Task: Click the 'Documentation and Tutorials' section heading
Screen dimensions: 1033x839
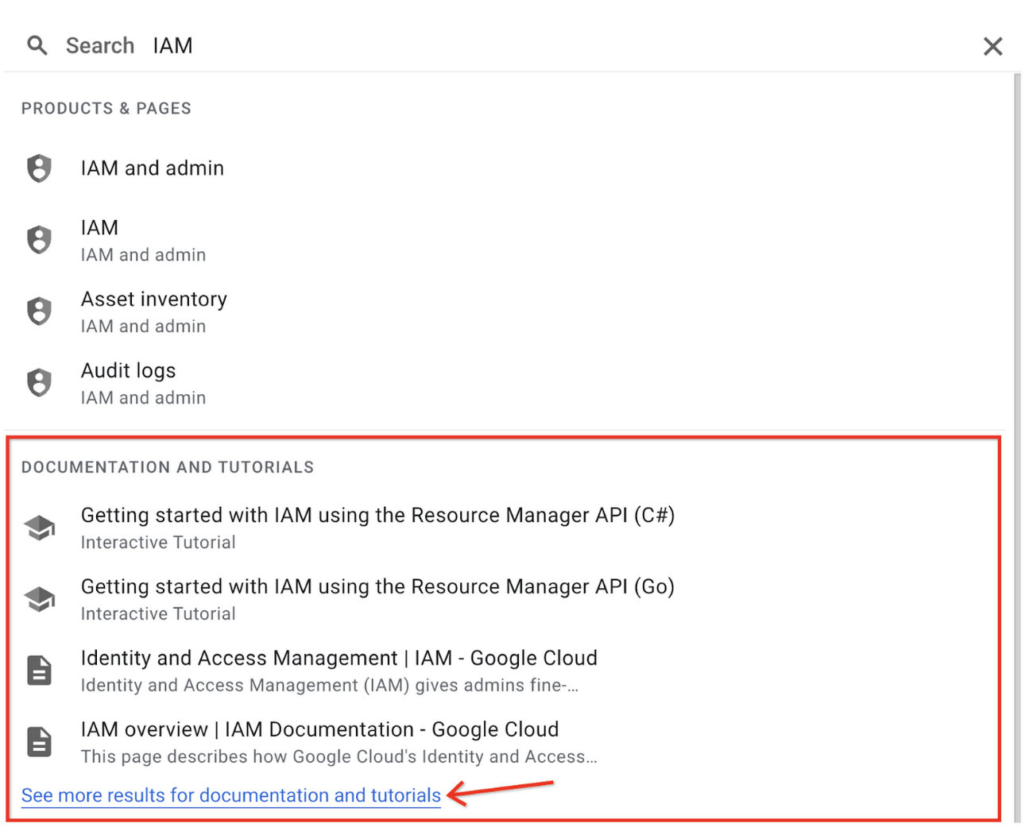Action: (168, 467)
